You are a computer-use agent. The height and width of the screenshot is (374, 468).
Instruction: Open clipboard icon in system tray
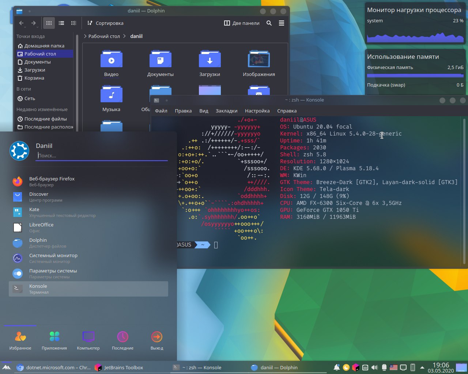click(365, 367)
